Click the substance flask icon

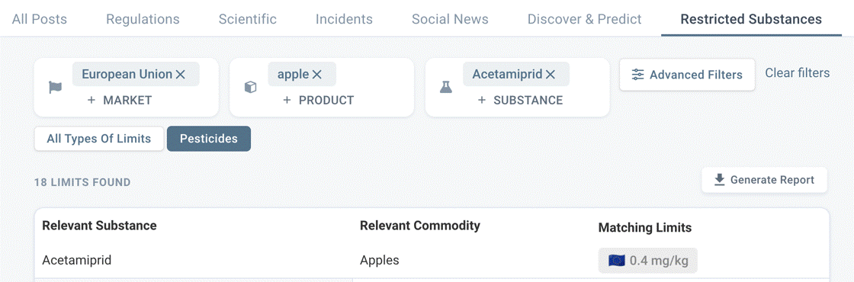point(446,87)
